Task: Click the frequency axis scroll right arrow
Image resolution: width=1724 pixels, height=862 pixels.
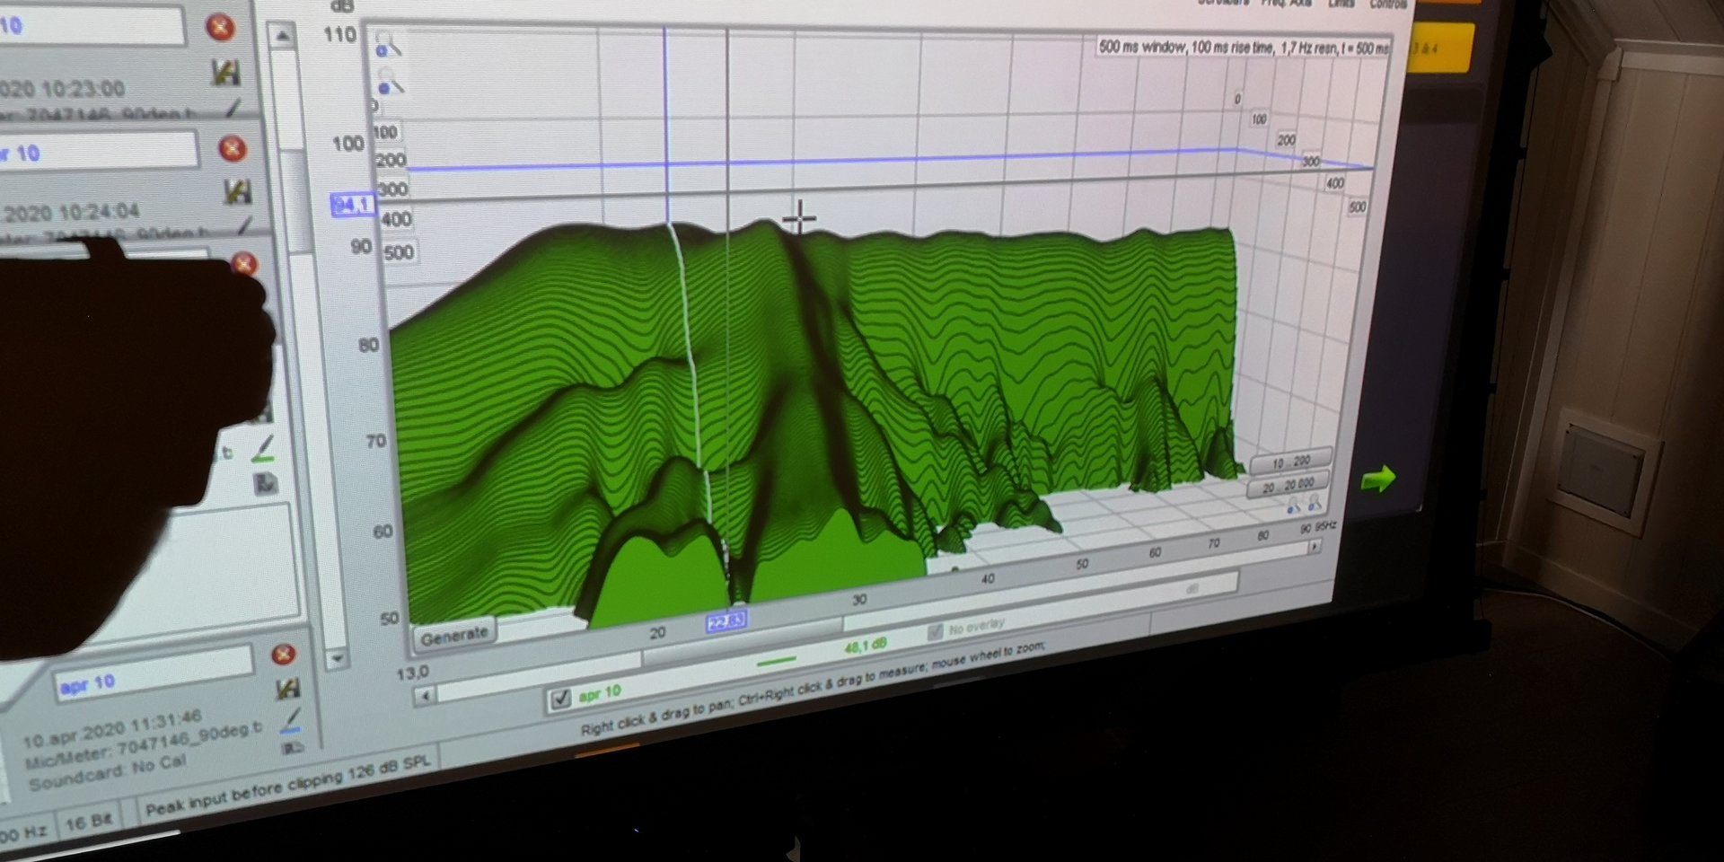Action: pyautogui.click(x=1314, y=546)
